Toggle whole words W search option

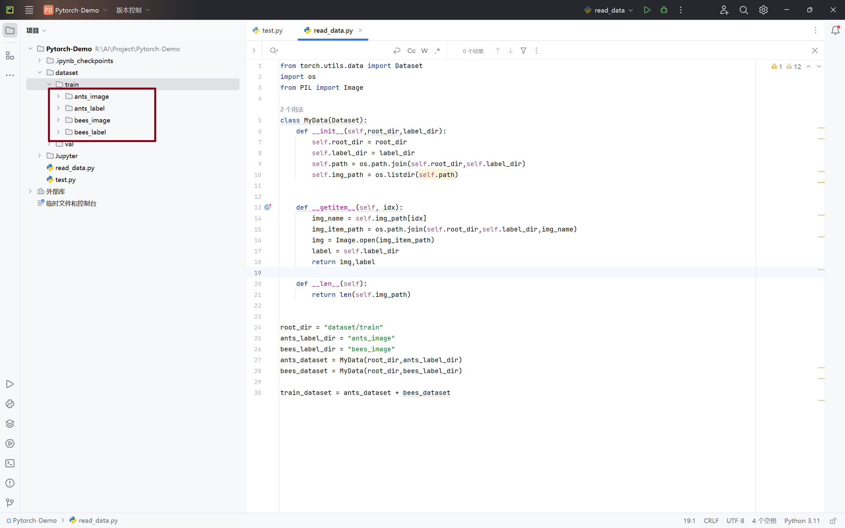coord(424,51)
